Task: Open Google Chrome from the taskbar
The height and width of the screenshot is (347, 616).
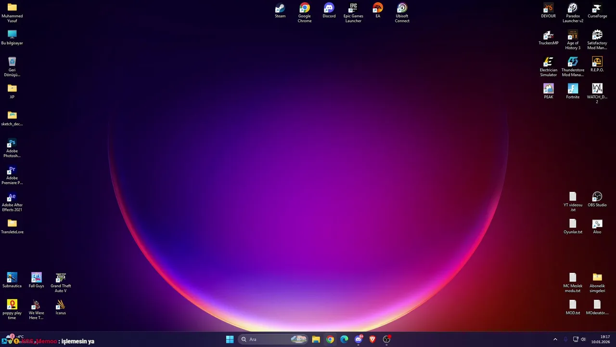Action: click(330, 339)
